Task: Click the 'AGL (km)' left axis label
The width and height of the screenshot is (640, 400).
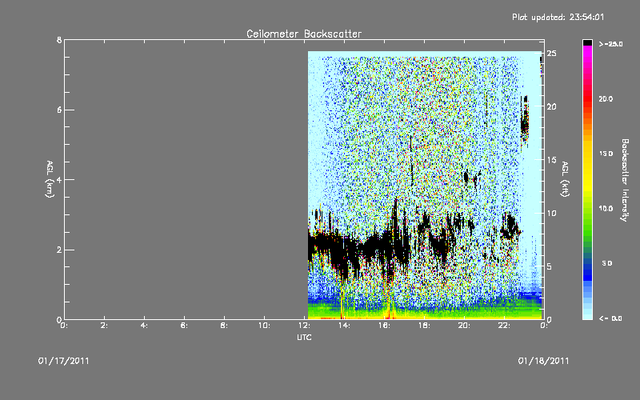Action: click(50, 179)
